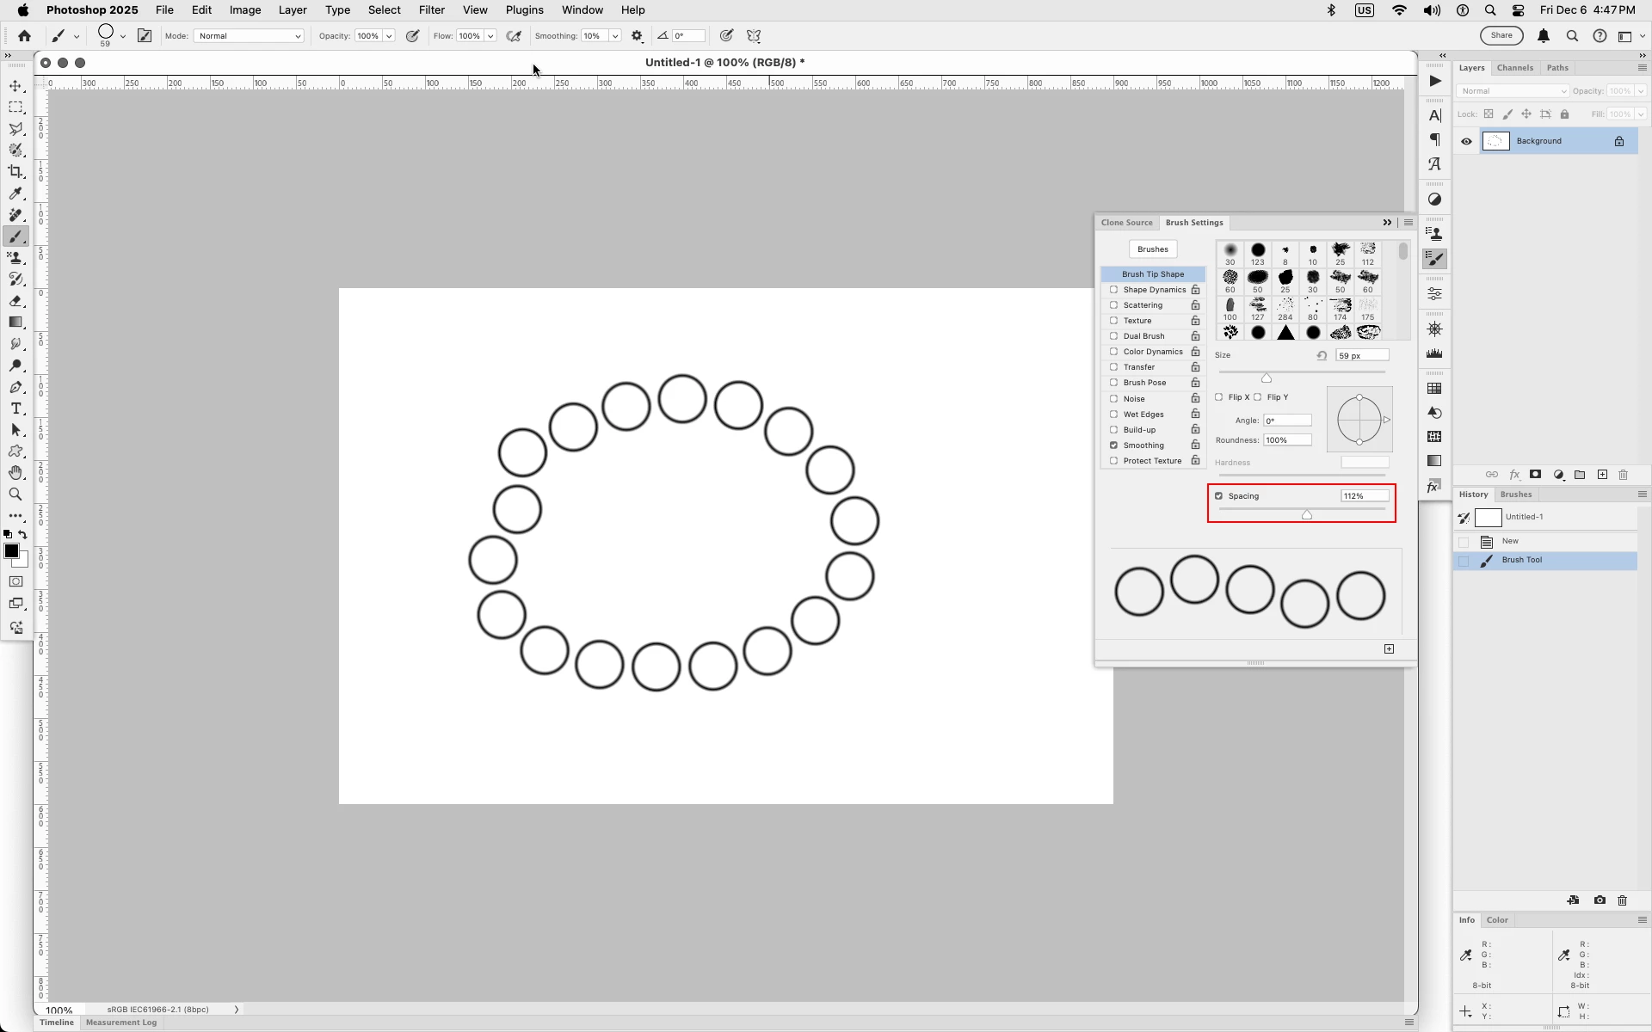
Task: Switch to the Channels tab
Action: pyautogui.click(x=1514, y=68)
